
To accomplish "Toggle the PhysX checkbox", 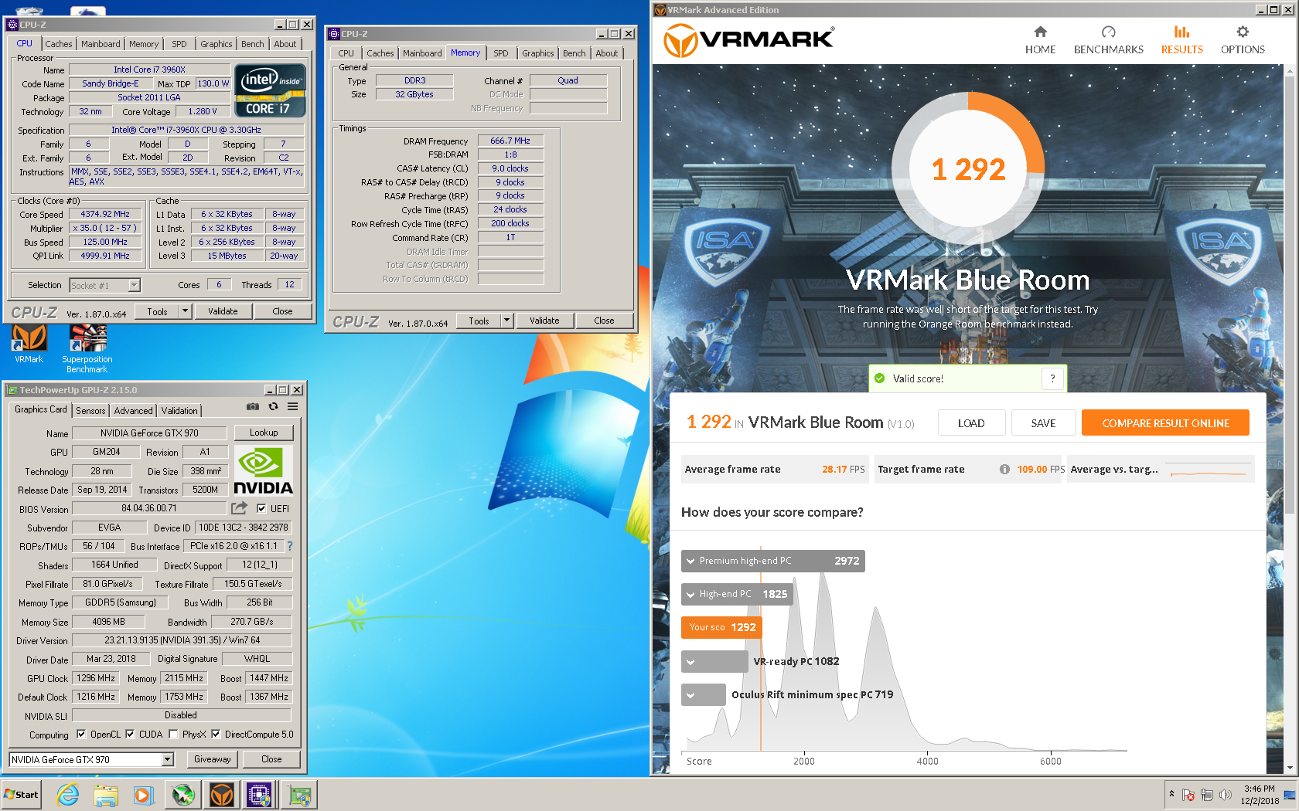I will pyautogui.click(x=173, y=735).
